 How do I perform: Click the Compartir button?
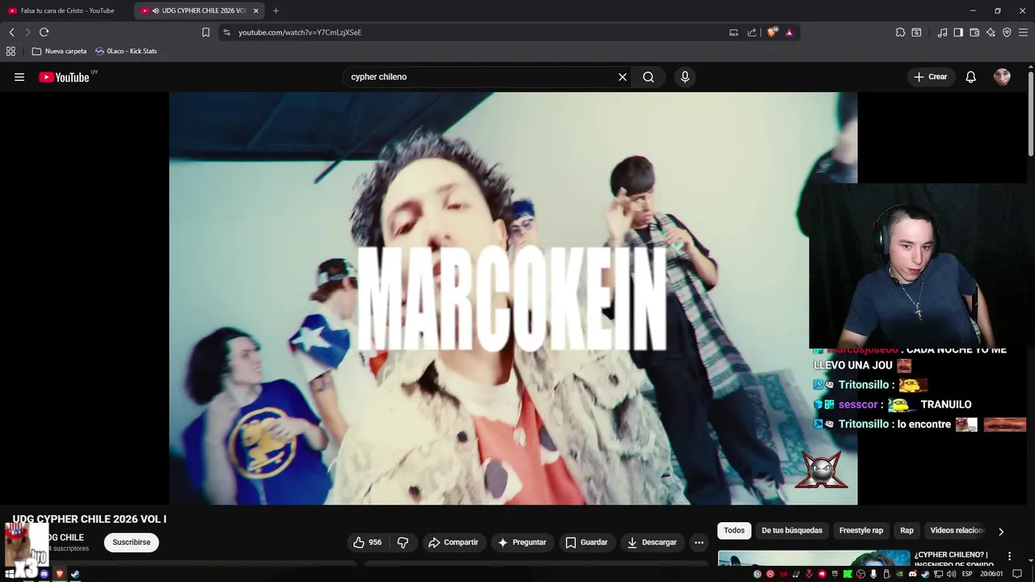454,542
